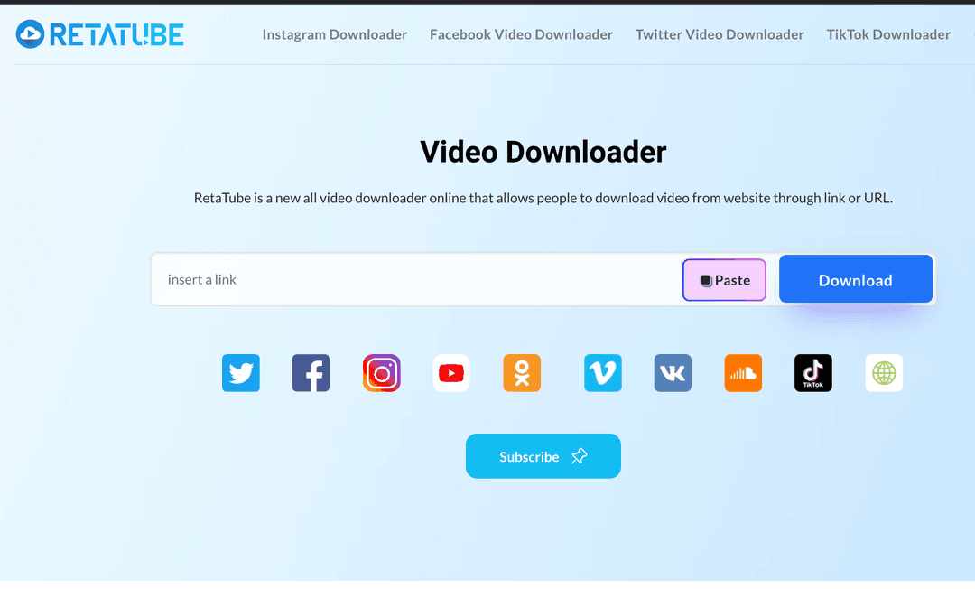Click the 'Video Downloader' heading
Screen dimensions: 975x589
543,152
